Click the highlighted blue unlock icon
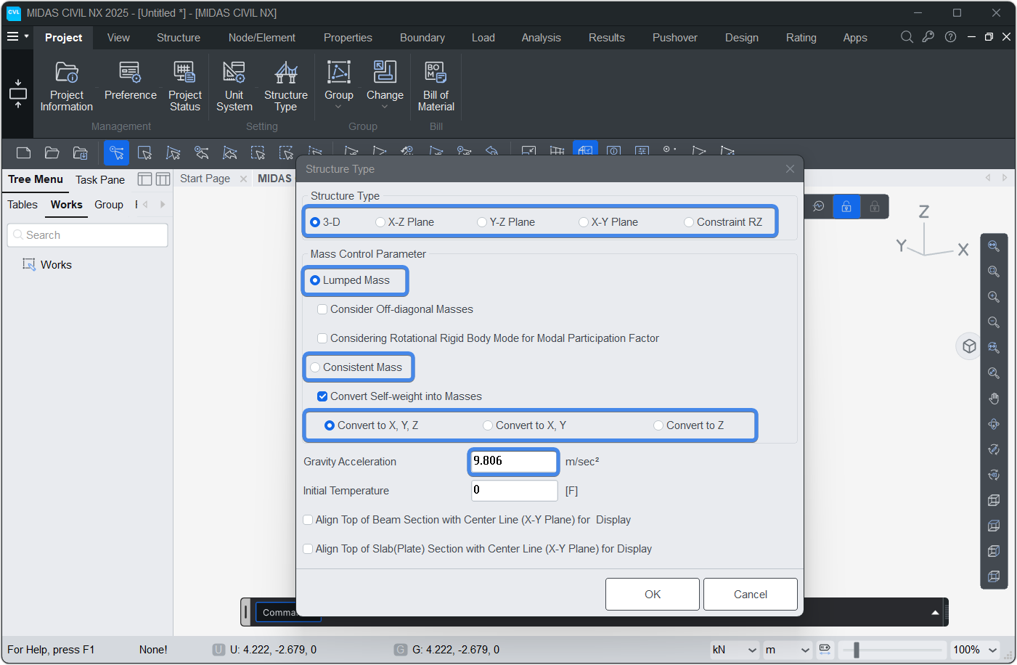 point(846,206)
